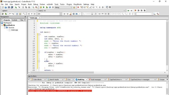The height and width of the screenshot is (95, 169).
Task: Click the Open file toolbar icon
Action: point(6,7)
